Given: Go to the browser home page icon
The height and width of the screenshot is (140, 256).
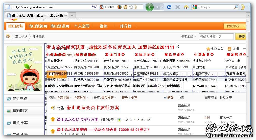Looking at the screenshot, I should [x=186, y=7].
